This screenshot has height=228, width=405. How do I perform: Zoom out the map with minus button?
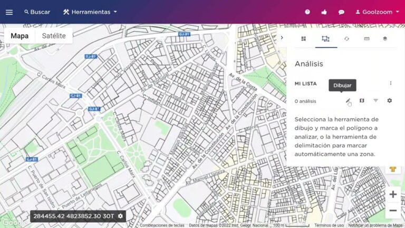[393, 211]
